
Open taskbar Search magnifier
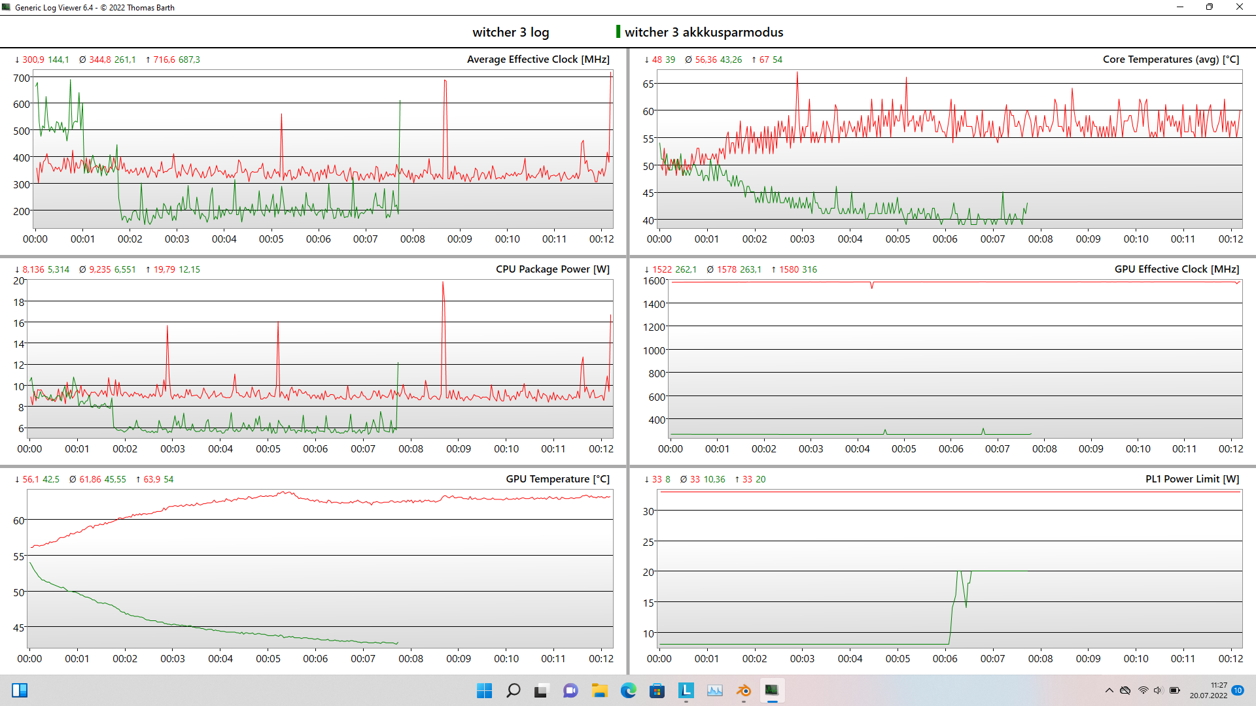point(514,690)
